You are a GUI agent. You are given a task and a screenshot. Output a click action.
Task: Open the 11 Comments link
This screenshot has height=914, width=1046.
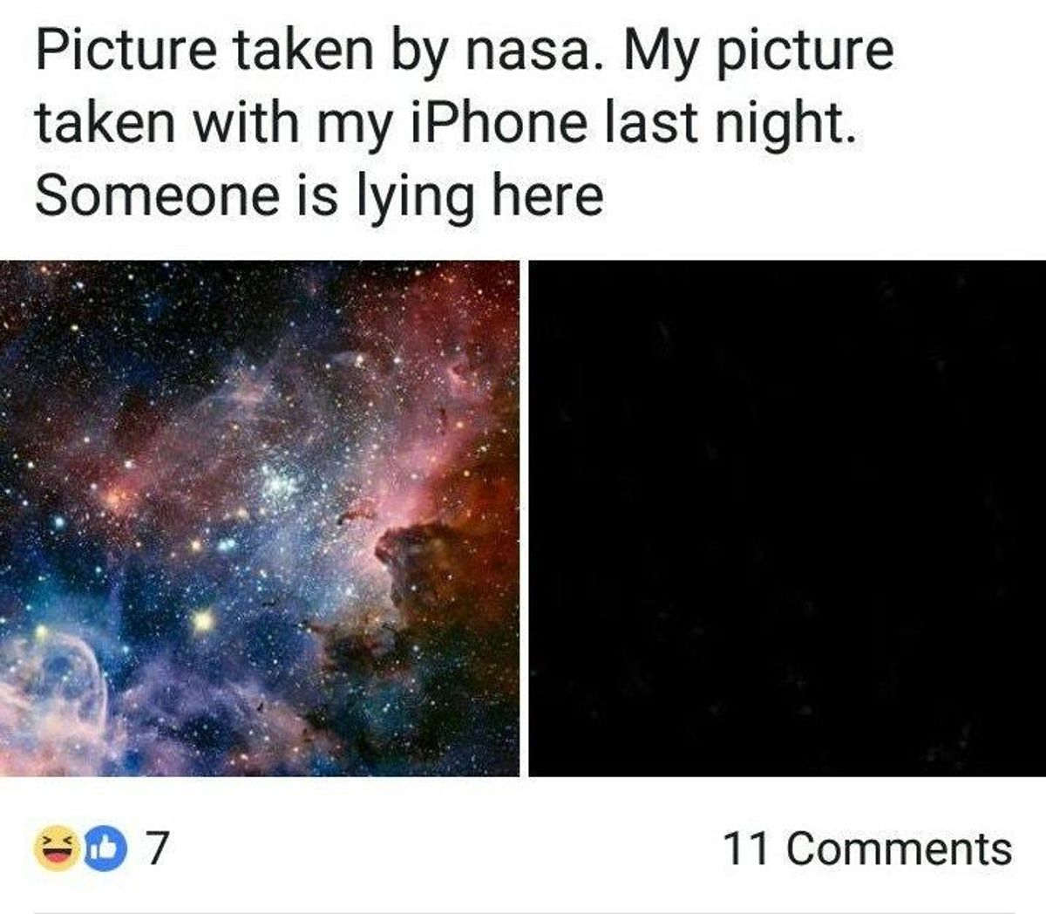point(868,848)
